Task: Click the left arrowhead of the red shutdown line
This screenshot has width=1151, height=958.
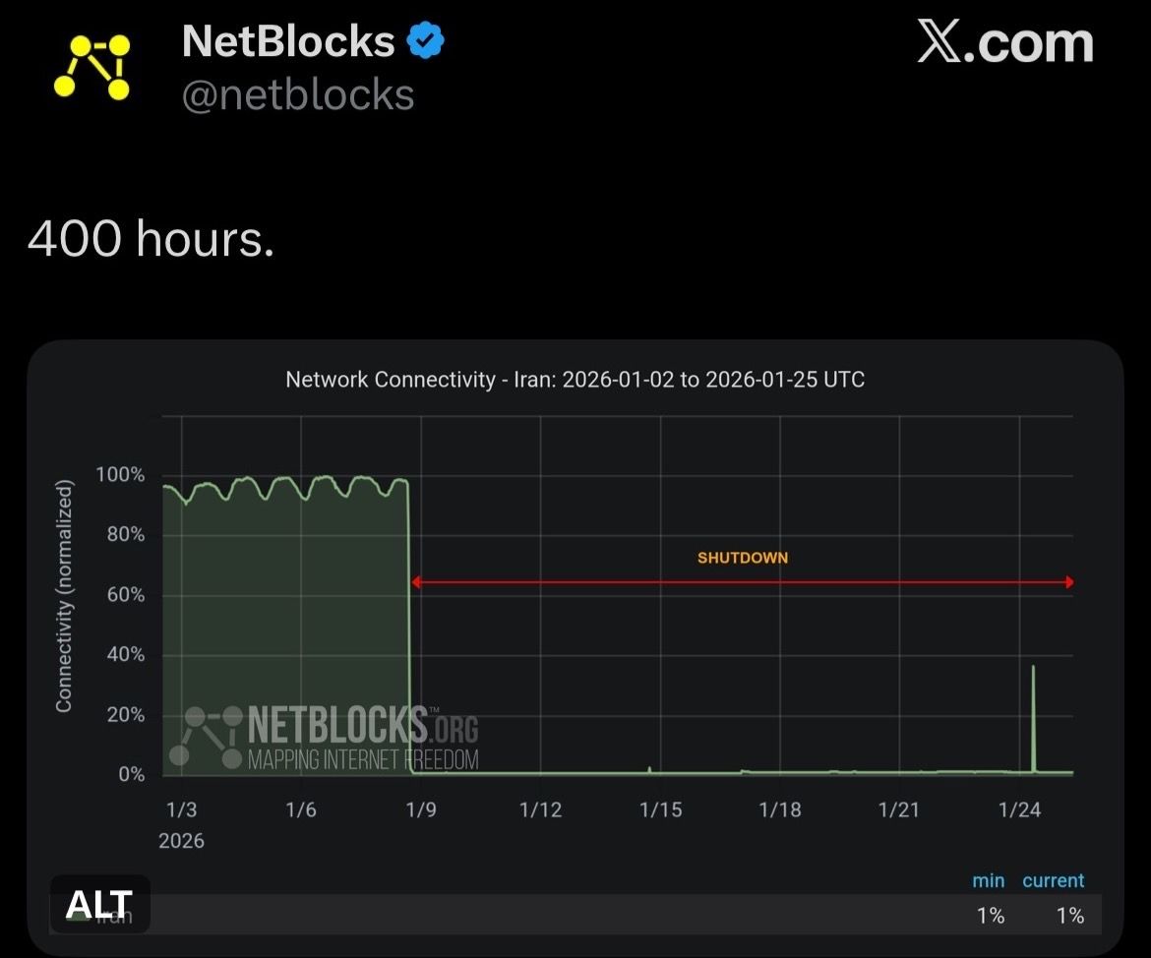Action: [416, 582]
